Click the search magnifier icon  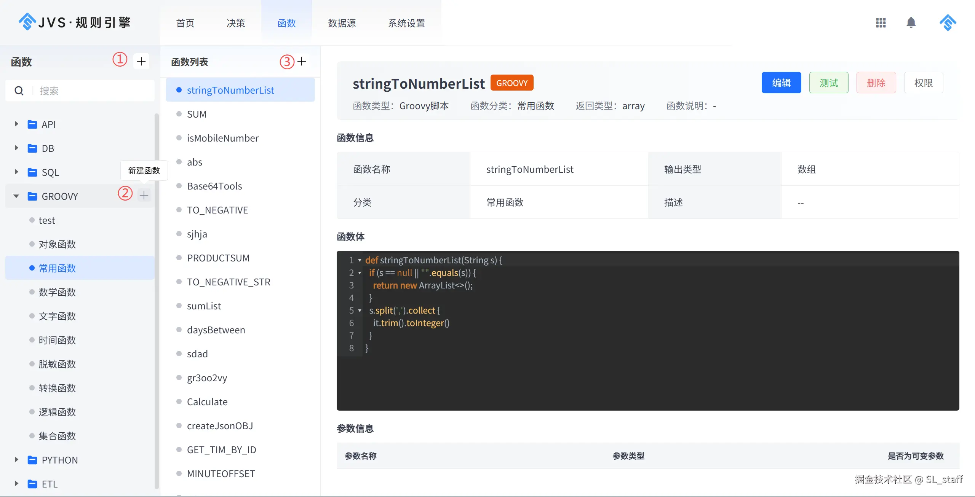click(19, 91)
